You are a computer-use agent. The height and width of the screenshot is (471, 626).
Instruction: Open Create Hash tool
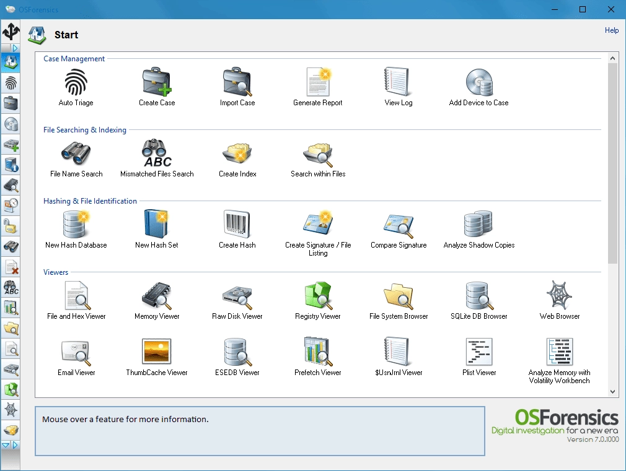point(237,230)
